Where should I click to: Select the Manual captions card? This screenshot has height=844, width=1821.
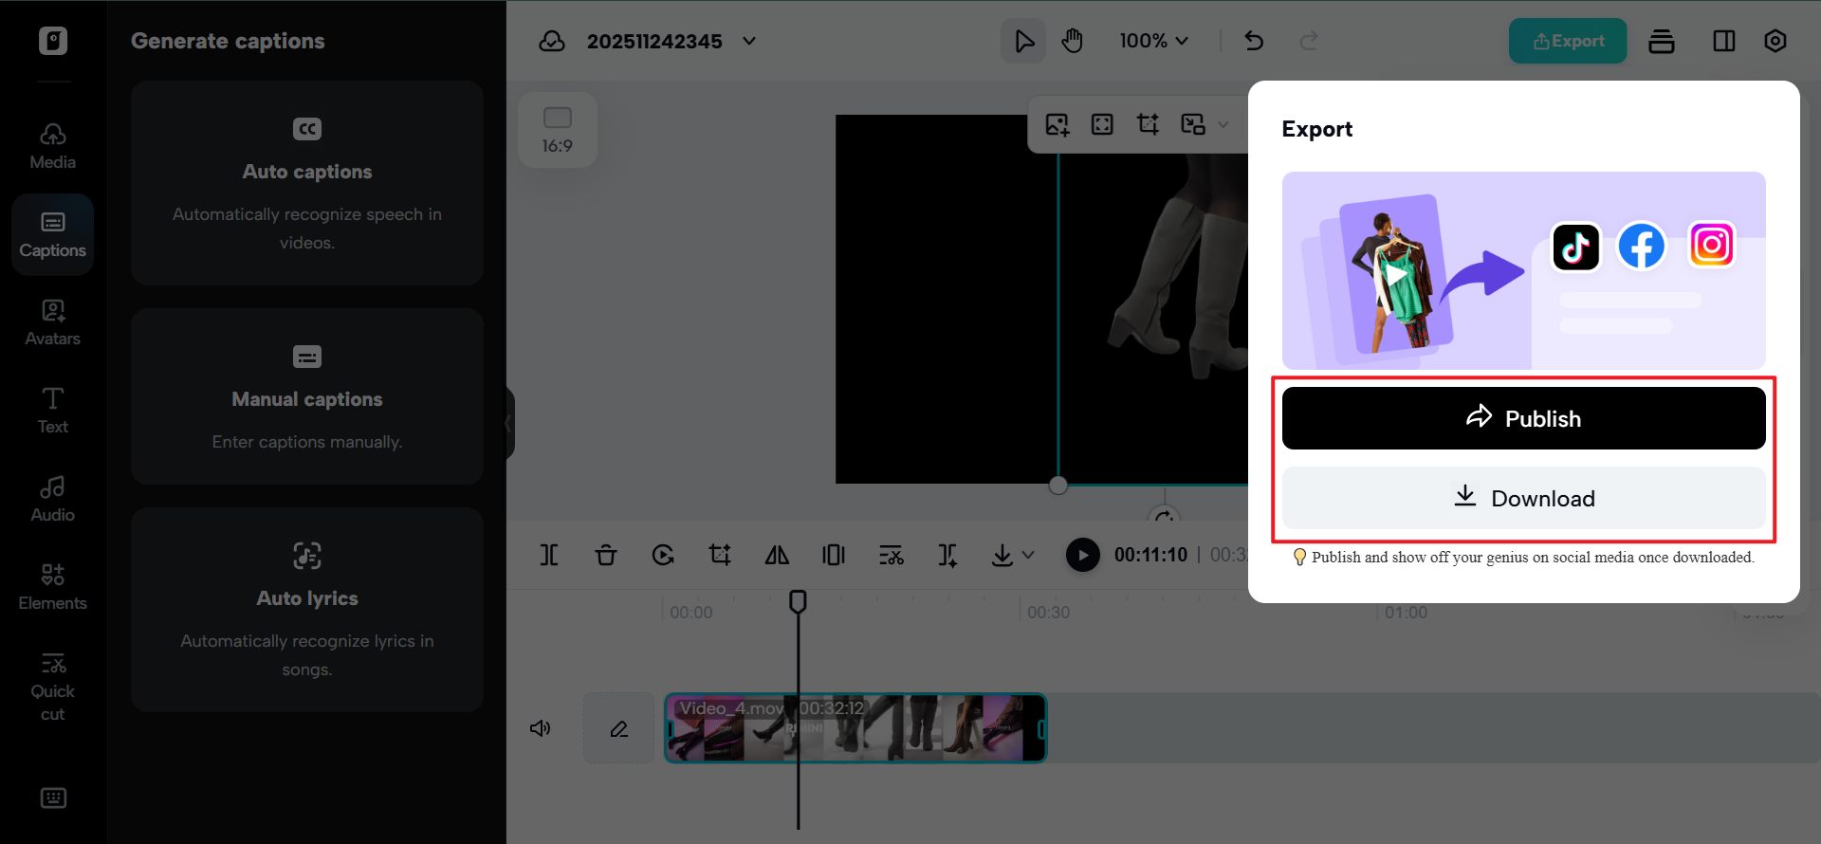pyautogui.click(x=307, y=396)
